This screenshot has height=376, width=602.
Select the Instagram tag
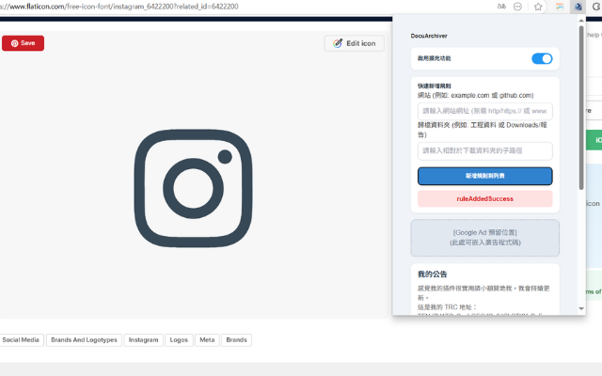[x=143, y=340]
